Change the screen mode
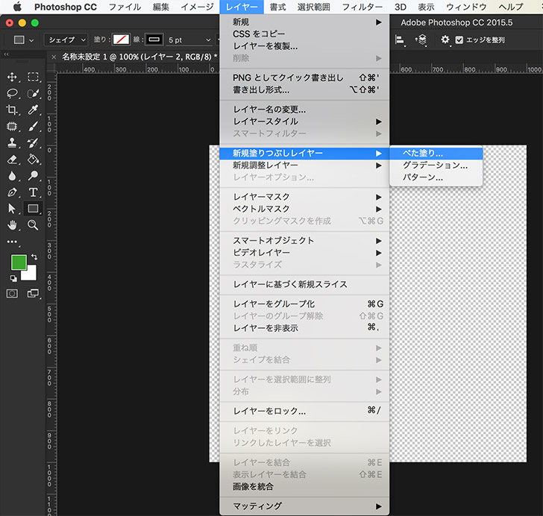 point(34,294)
